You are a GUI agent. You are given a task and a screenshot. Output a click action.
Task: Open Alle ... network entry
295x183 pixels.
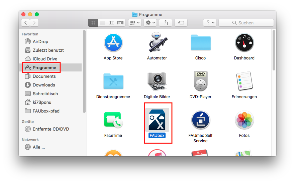point(50,147)
